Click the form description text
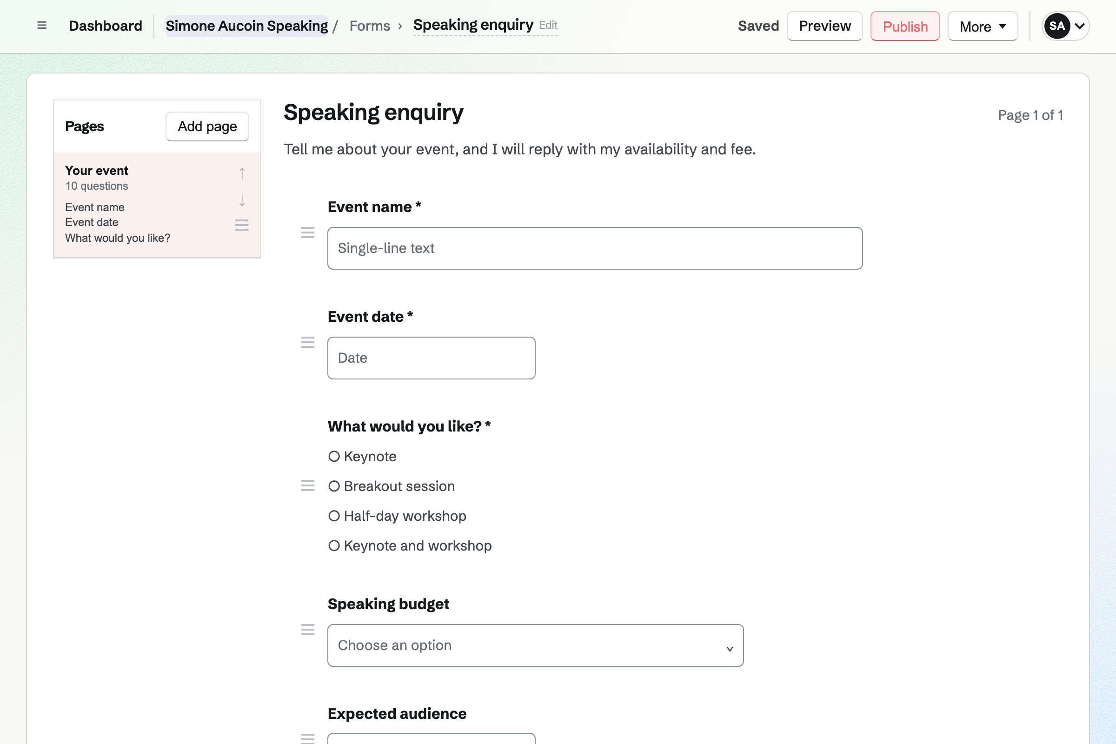 pos(519,149)
